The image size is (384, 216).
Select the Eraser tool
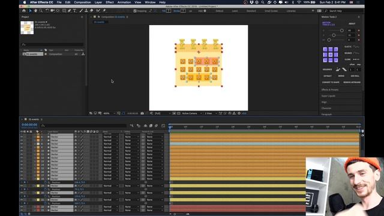coord(91,11)
